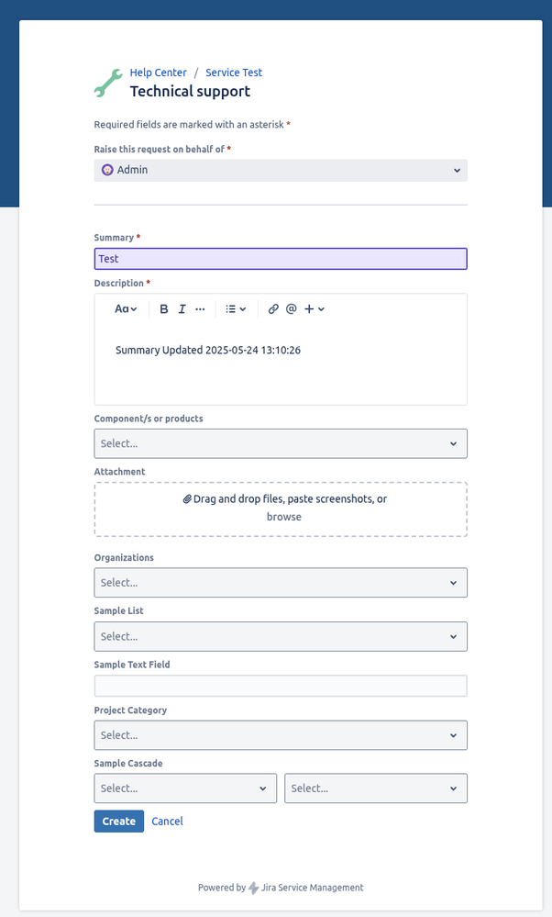
Task: Toggle italic formatting in description editor
Action: (182, 308)
